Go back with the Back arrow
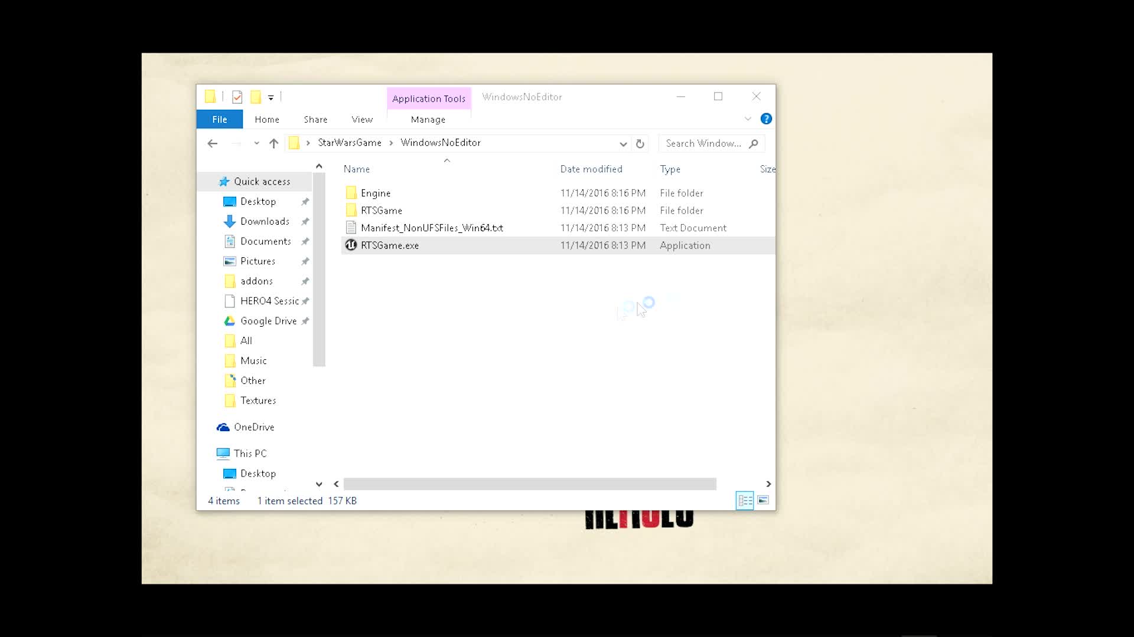The width and height of the screenshot is (1134, 637). click(213, 143)
